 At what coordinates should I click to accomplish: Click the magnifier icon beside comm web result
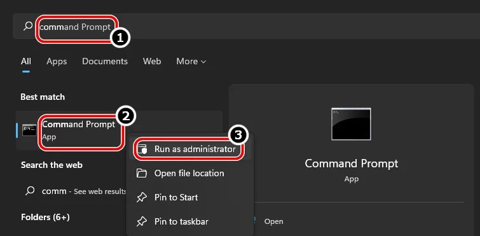click(x=30, y=191)
